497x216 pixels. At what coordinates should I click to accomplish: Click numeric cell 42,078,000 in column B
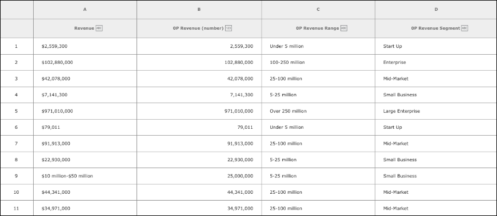pyautogui.click(x=199, y=79)
